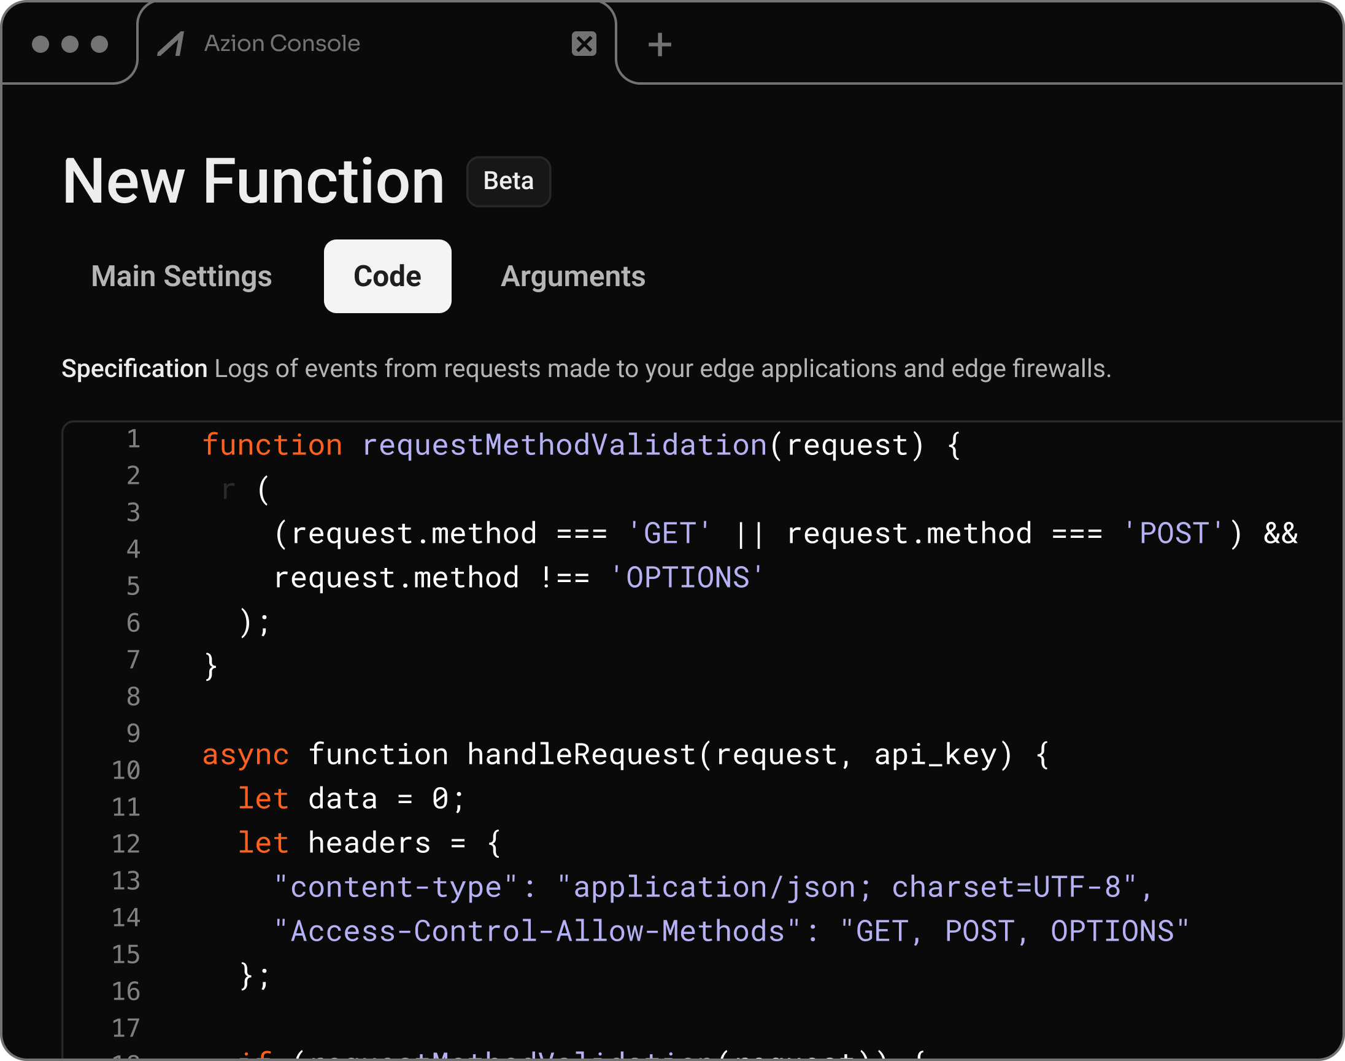Click the New Function page title
Screen dimensions: 1345x1061
252,181
